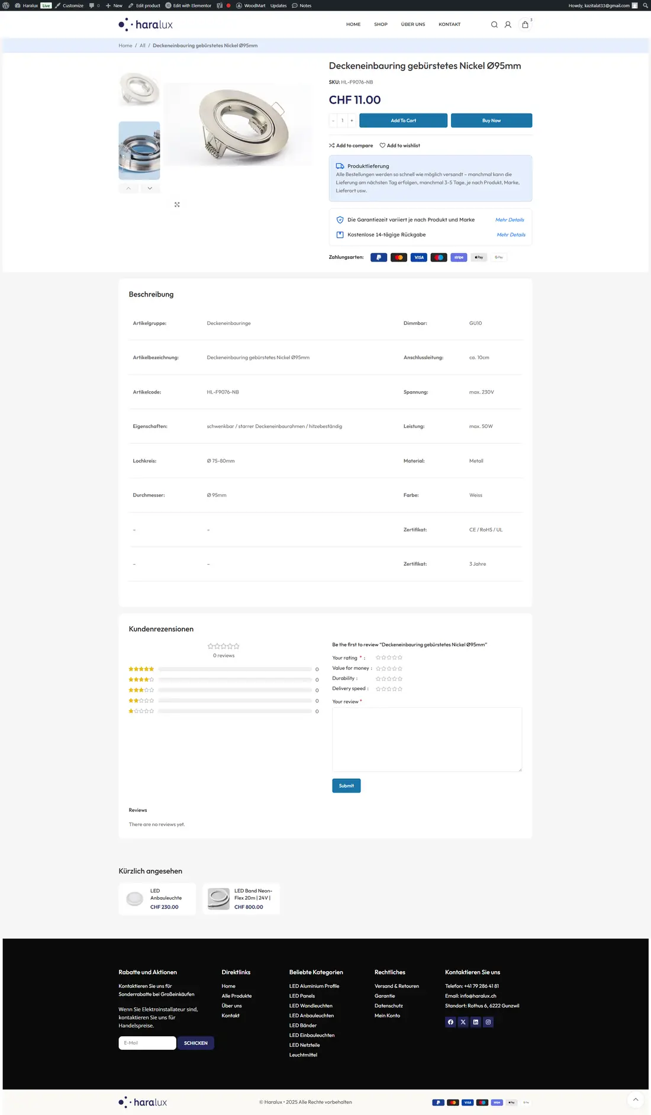
Task: Show next gallery thumbnail with down chevron
Action: (x=150, y=188)
